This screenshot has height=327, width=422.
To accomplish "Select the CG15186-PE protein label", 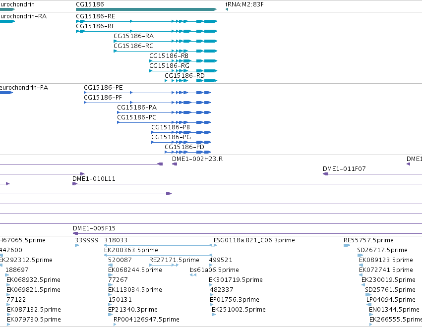I will click(103, 88).
